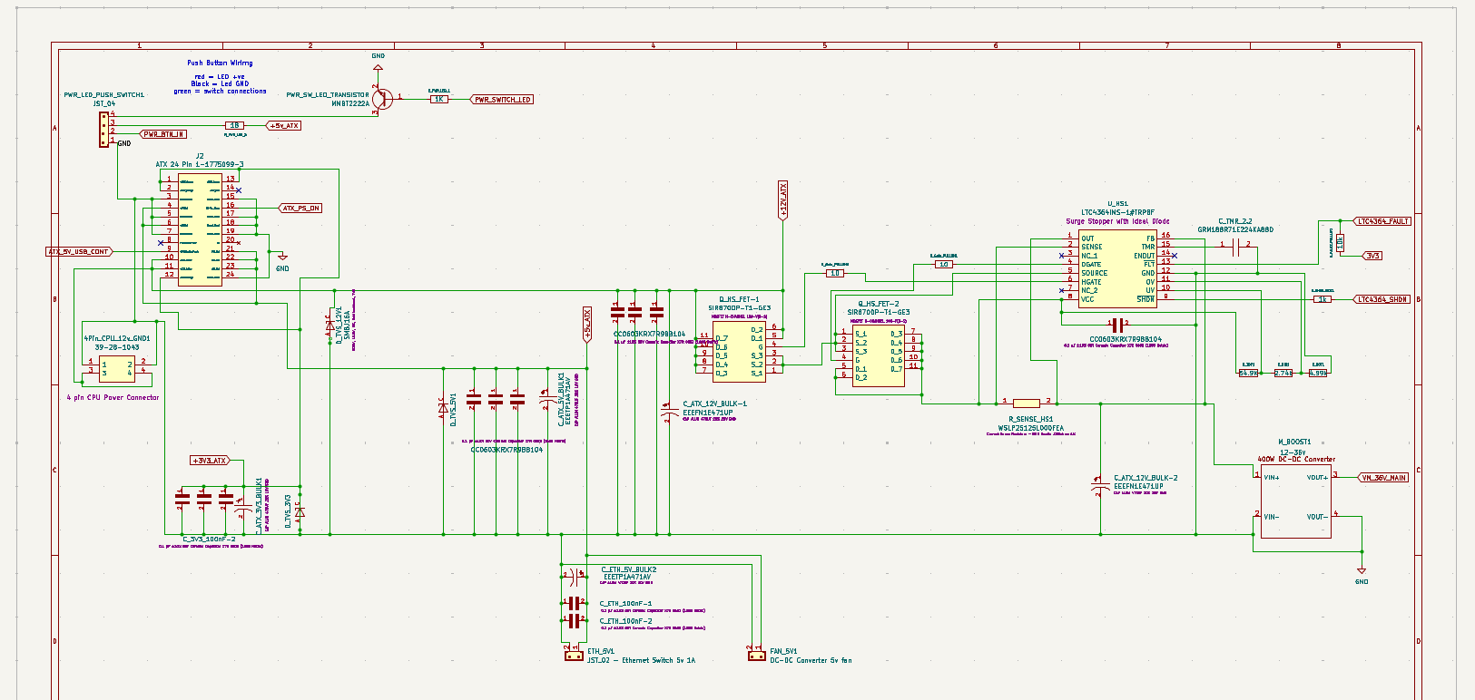1475x700 pixels.
Task: Click the 'ATX 24 Pin 1-1775099-3' value text
Action: (200, 164)
